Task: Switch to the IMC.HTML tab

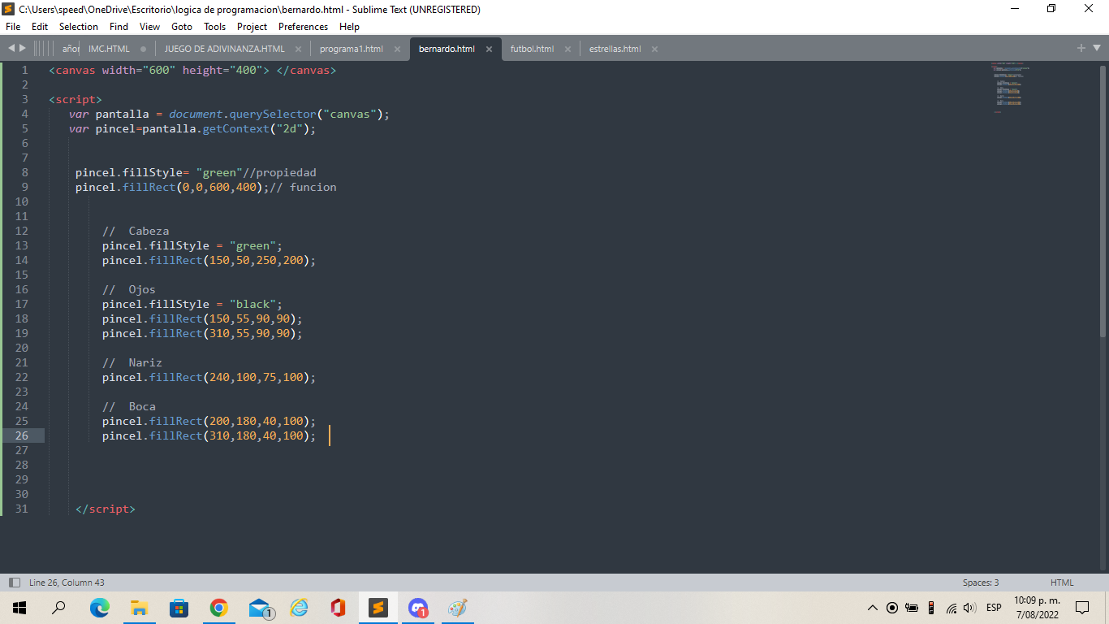Action: click(109, 49)
